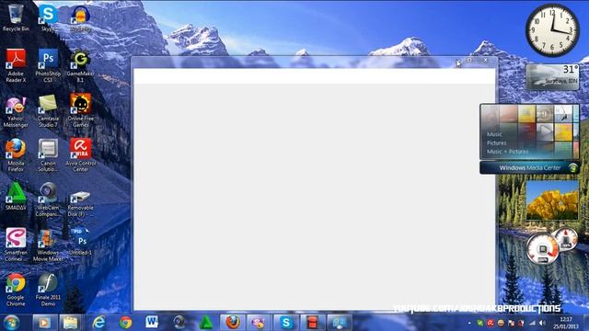Launch the Mozilla Firefox desktop shortcut
Screen dimensions: 589x331
[x=16, y=155]
